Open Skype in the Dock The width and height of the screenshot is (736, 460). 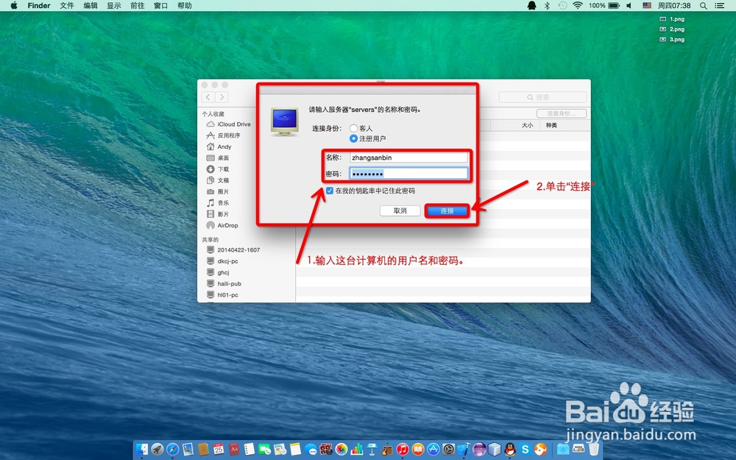coord(526,449)
